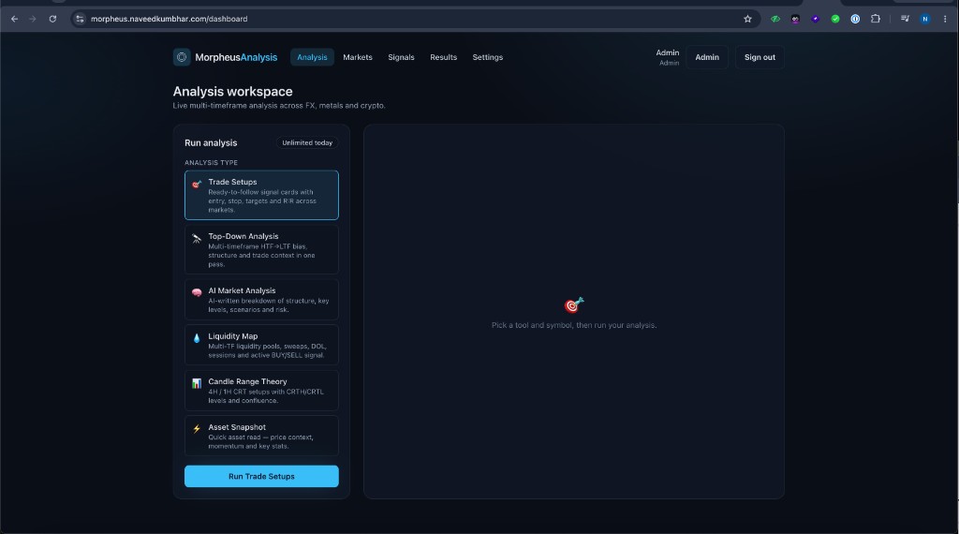Click the Run analysis panel title

pos(211,142)
